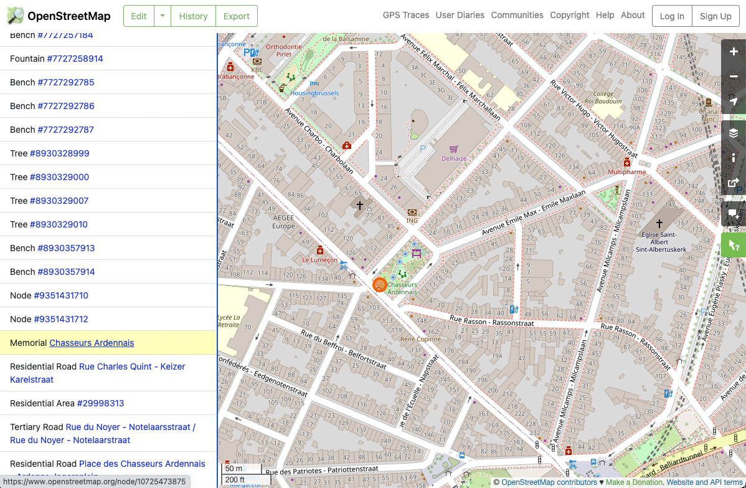Open the Export tab

[x=237, y=16]
